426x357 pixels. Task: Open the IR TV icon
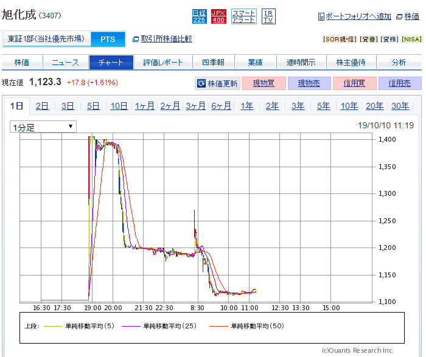pos(268,16)
